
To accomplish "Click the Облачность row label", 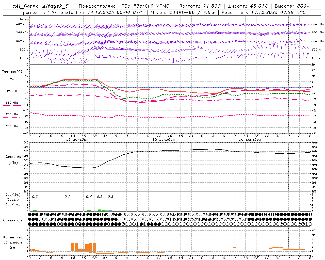I will (13, 220).
